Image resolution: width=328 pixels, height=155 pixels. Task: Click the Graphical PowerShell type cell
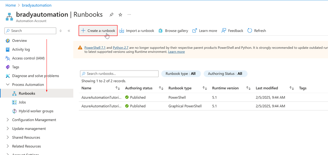coord(185,106)
